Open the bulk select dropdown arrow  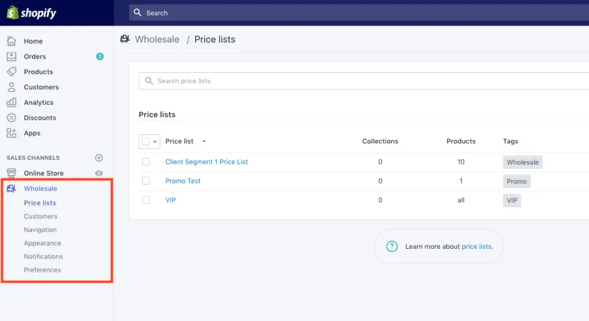pyautogui.click(x=155, y=142)
